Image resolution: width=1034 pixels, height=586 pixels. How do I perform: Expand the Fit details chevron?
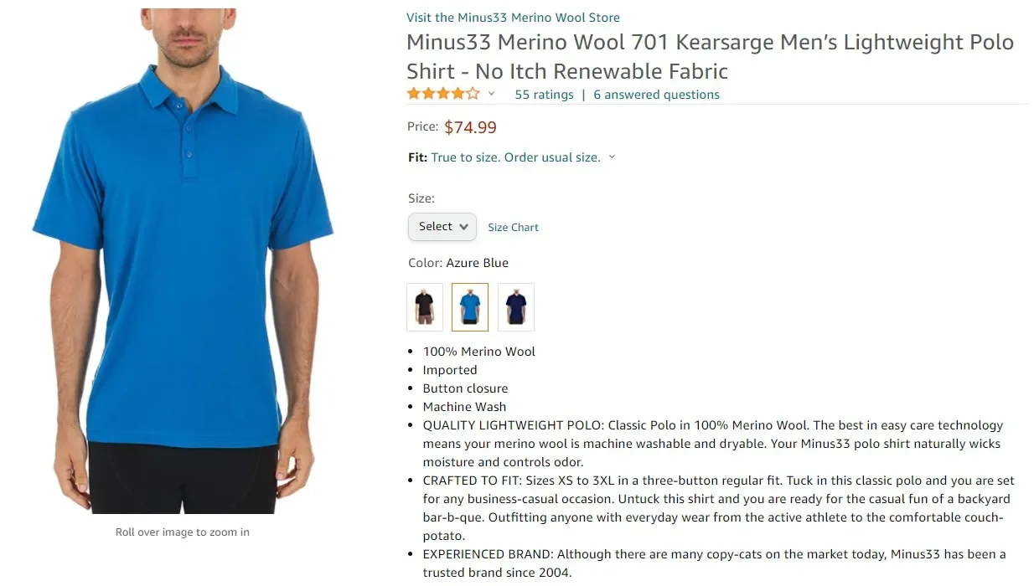612,157
